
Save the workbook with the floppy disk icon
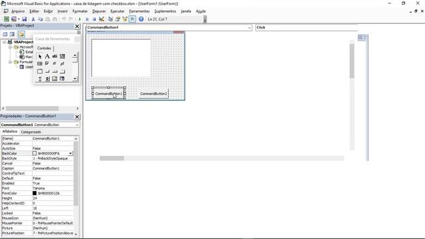click(24, 19)
